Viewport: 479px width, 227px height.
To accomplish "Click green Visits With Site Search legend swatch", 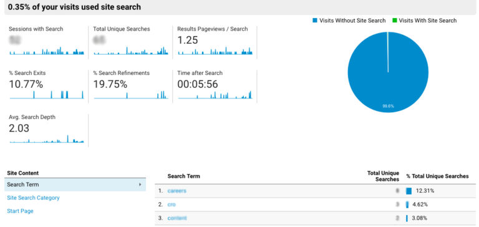I will [394, 21].
